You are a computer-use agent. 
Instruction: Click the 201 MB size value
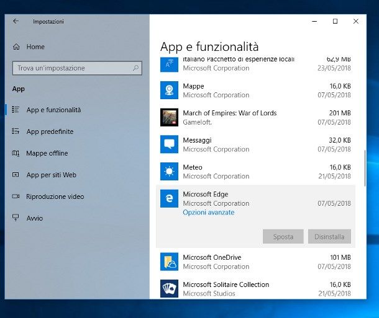340,113
